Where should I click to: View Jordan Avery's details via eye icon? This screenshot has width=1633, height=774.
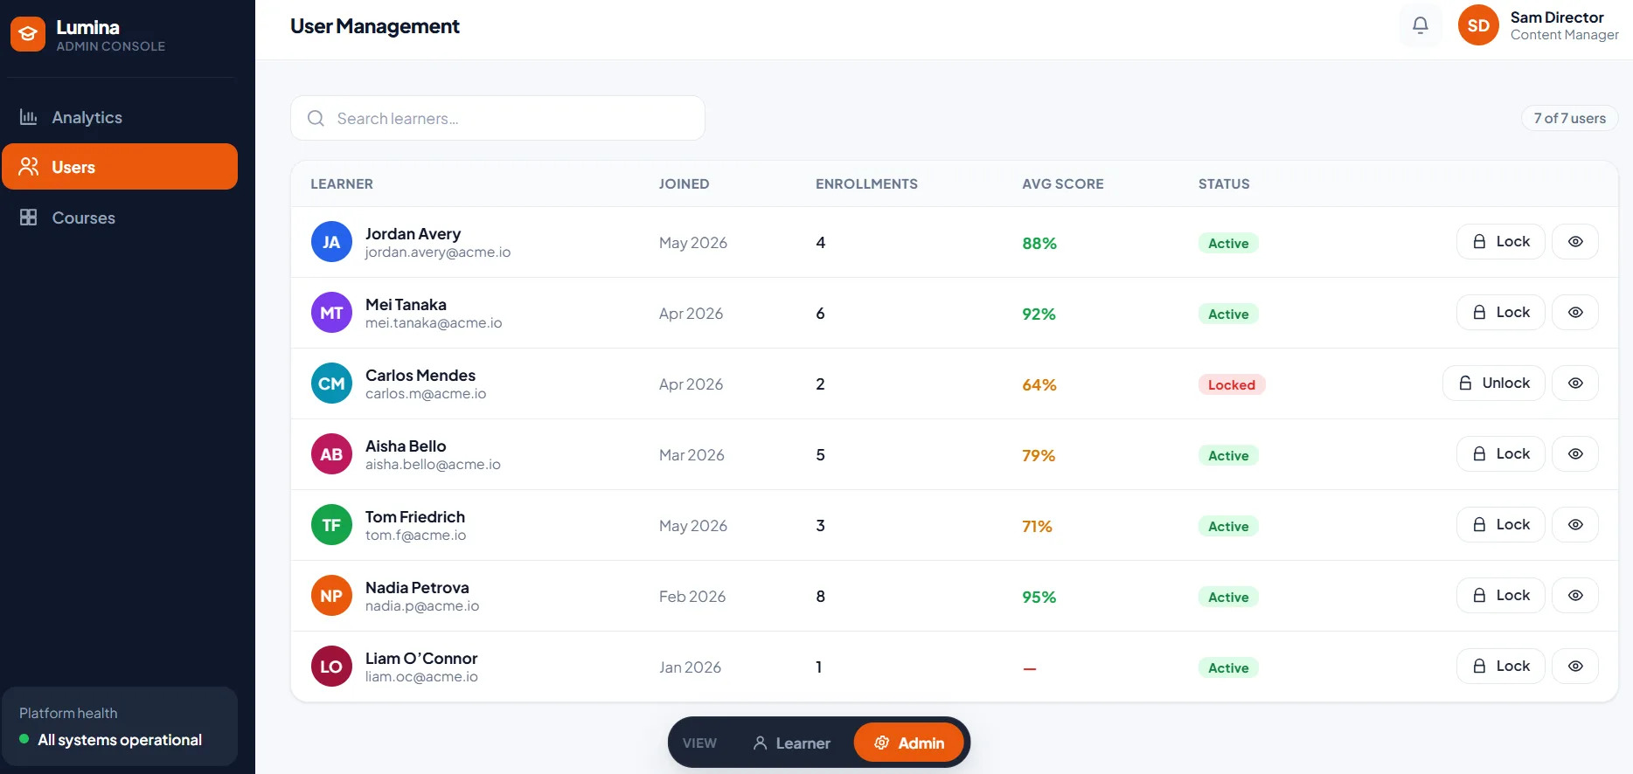pyautogui.click(x=1575, y=242)
